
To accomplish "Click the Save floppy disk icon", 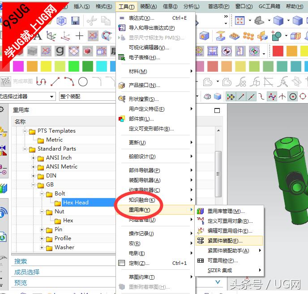I will point(75,21).
